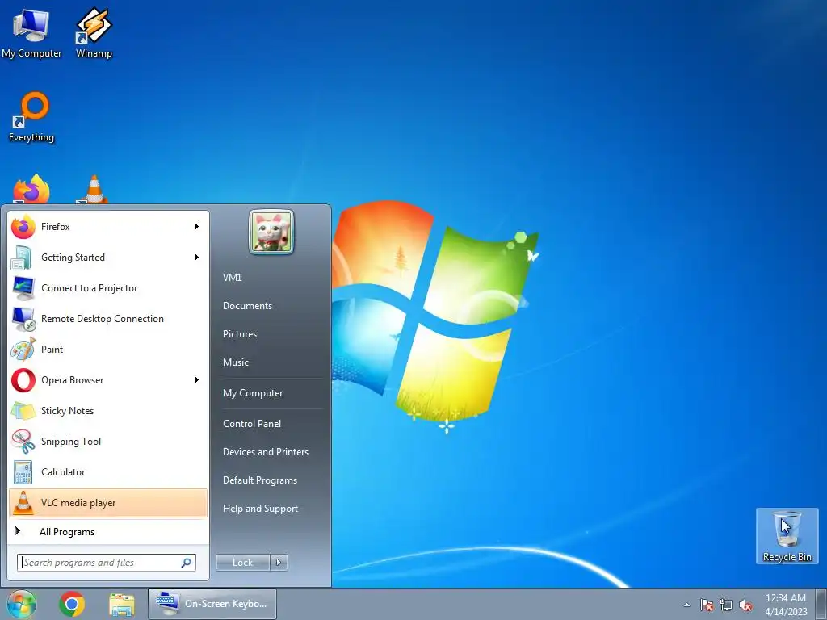Switch to On-Screen Keyboard taskbar button
The height and width of the screenshot is (620, 827).
(x=212, y=604)
